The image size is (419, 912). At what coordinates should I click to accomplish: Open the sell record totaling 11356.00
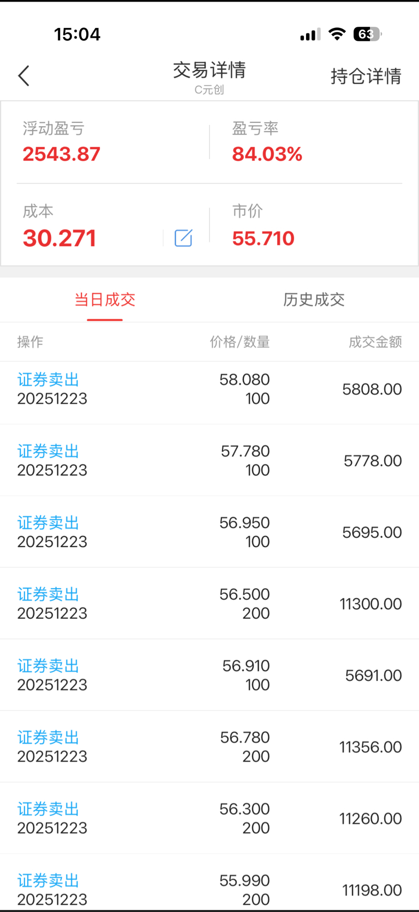coord(209,747)
